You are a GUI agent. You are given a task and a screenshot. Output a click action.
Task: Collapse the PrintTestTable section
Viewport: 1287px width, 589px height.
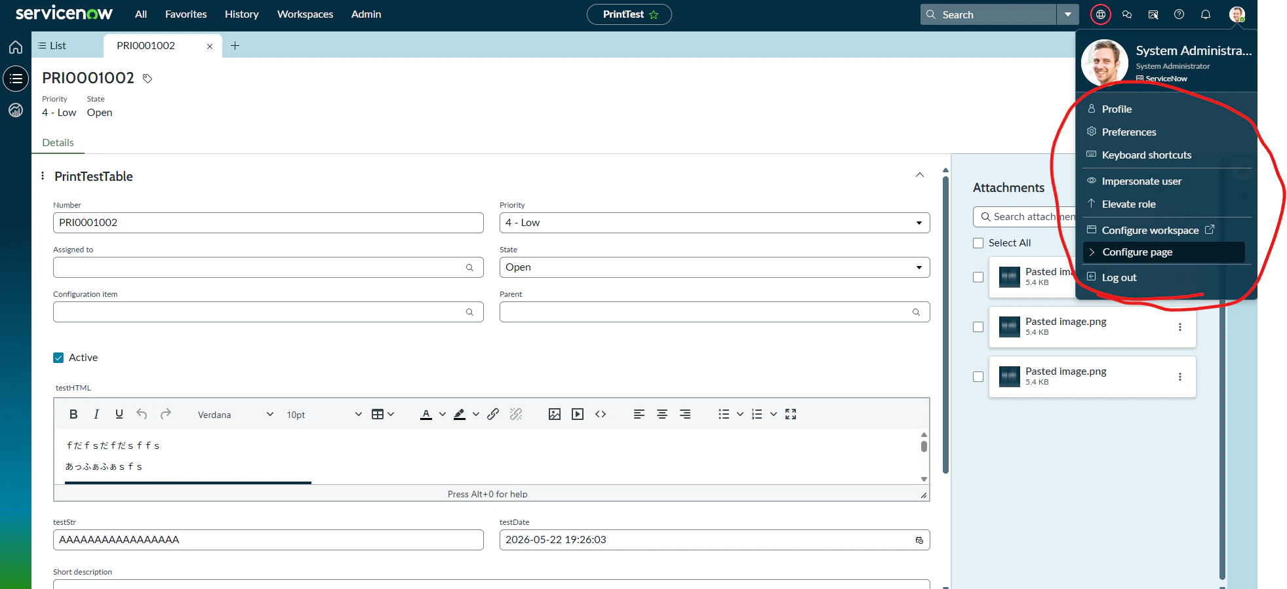(x=920, y=175)
